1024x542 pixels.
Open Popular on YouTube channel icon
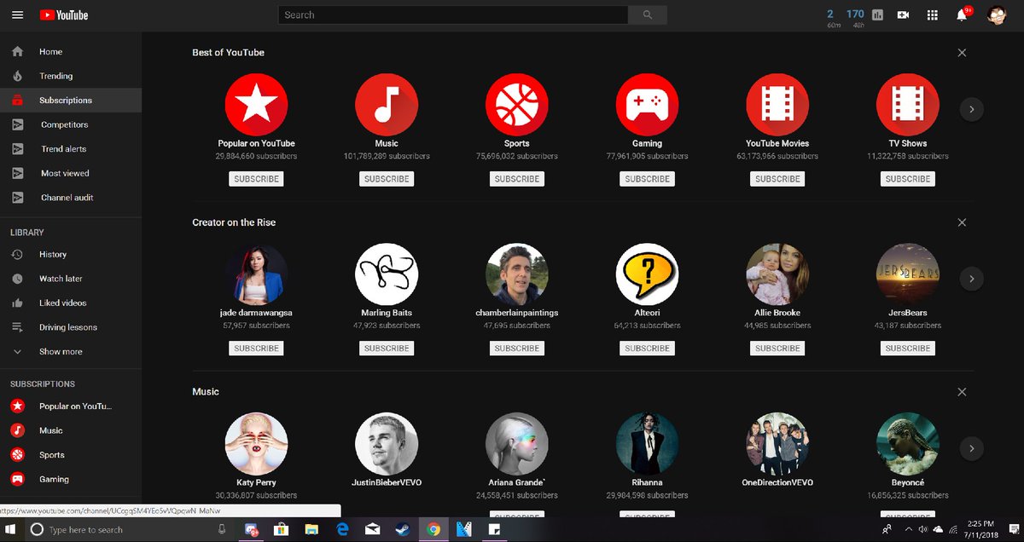pyautogui.click(x=256, y=104)
